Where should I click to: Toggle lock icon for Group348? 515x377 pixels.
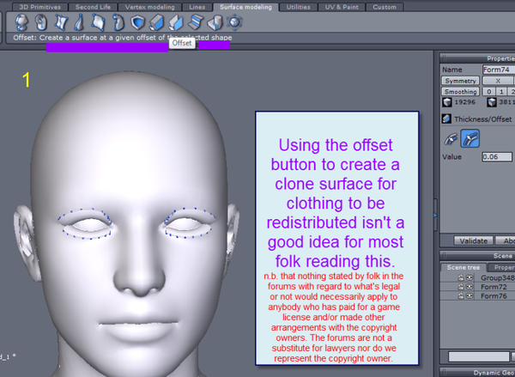pyautogui.click(x=460, y=277)
